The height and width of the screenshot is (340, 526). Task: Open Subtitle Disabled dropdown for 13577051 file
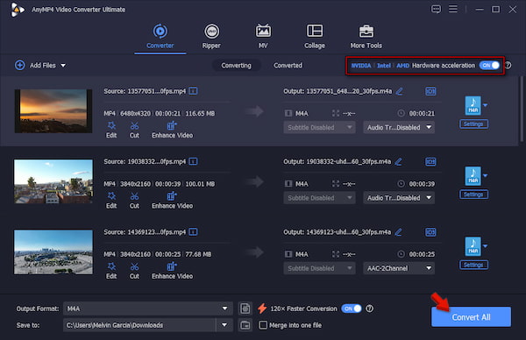(x=319, y=127)
